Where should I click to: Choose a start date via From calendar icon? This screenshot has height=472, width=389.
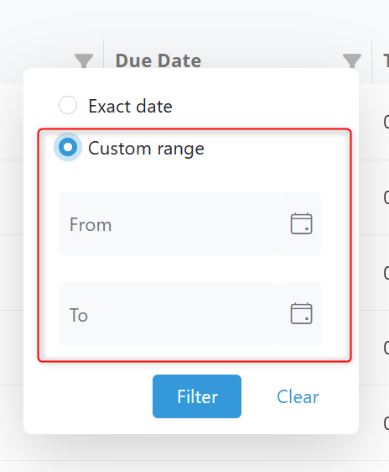point(301,223)
